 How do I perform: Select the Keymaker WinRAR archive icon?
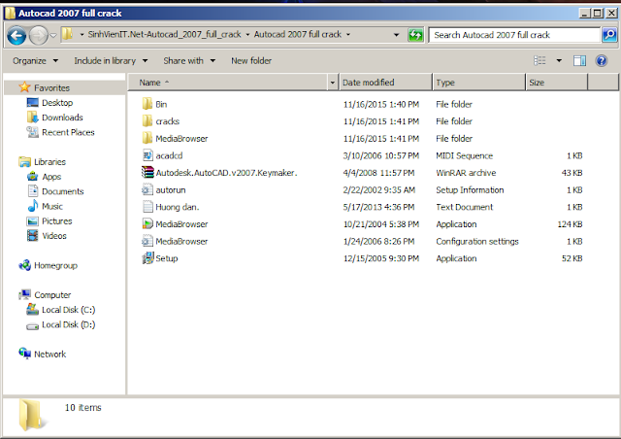[x=147, y=173]
